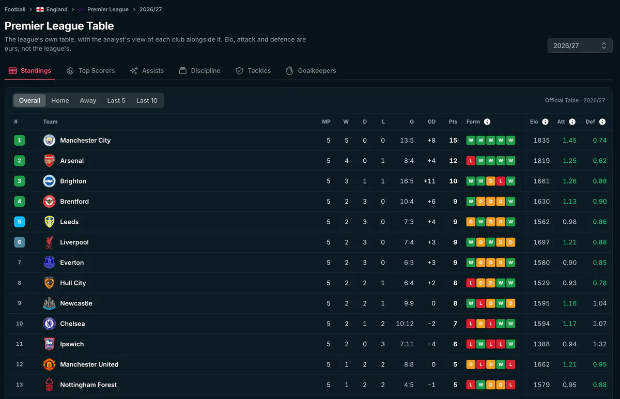Select the Home table filter
Image resolution: width=620 pixels, height=399 pixels.
pos(60,100)
